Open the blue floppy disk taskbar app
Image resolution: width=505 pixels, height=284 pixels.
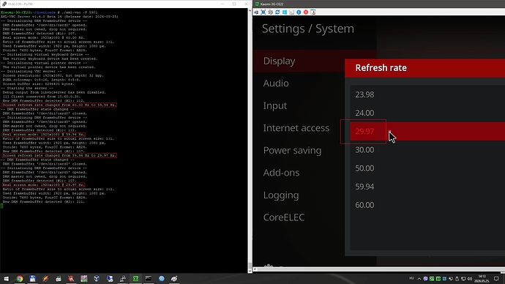coord(32,279)
